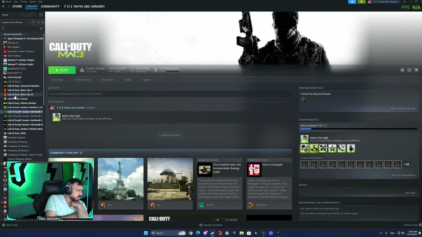This screenshot has width=422, height=237.
Task: Click the forward navigation arrow
Action: click(8, 6)
